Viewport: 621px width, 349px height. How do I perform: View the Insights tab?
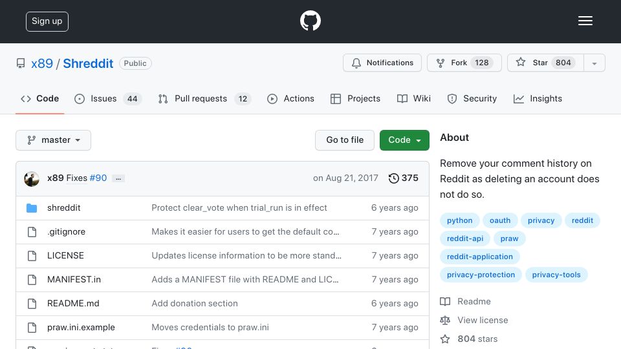coord(538,98)
